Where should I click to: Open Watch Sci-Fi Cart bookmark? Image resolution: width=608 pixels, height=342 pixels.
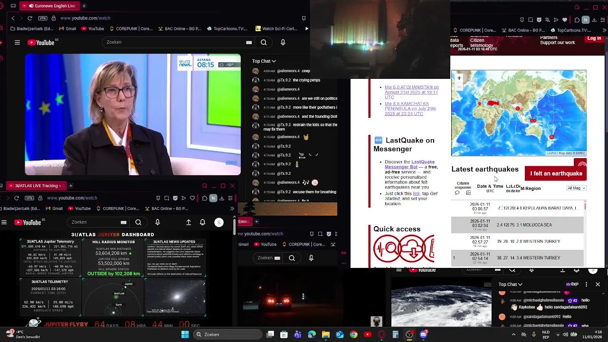coord(276,28)
